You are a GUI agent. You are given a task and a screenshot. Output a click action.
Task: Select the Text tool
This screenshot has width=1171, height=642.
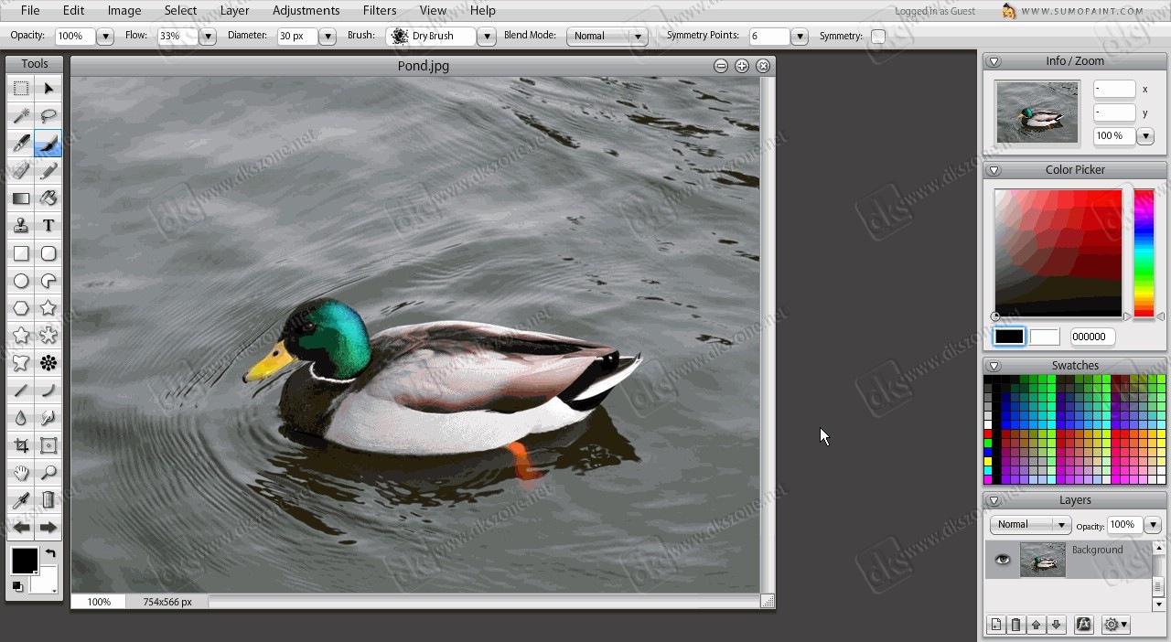pos(48,226)
